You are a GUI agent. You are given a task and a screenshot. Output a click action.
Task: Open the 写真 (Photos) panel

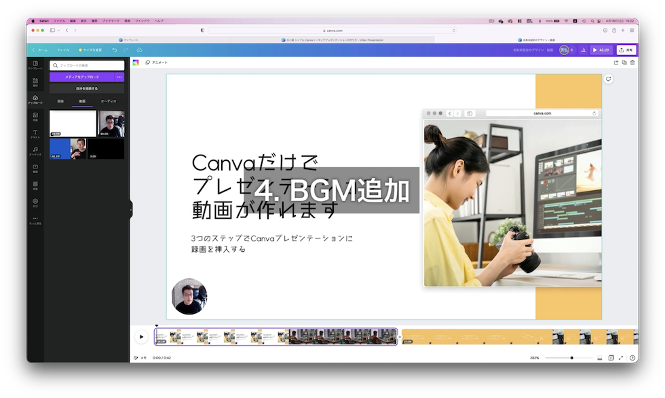click(x=35, y=115)
